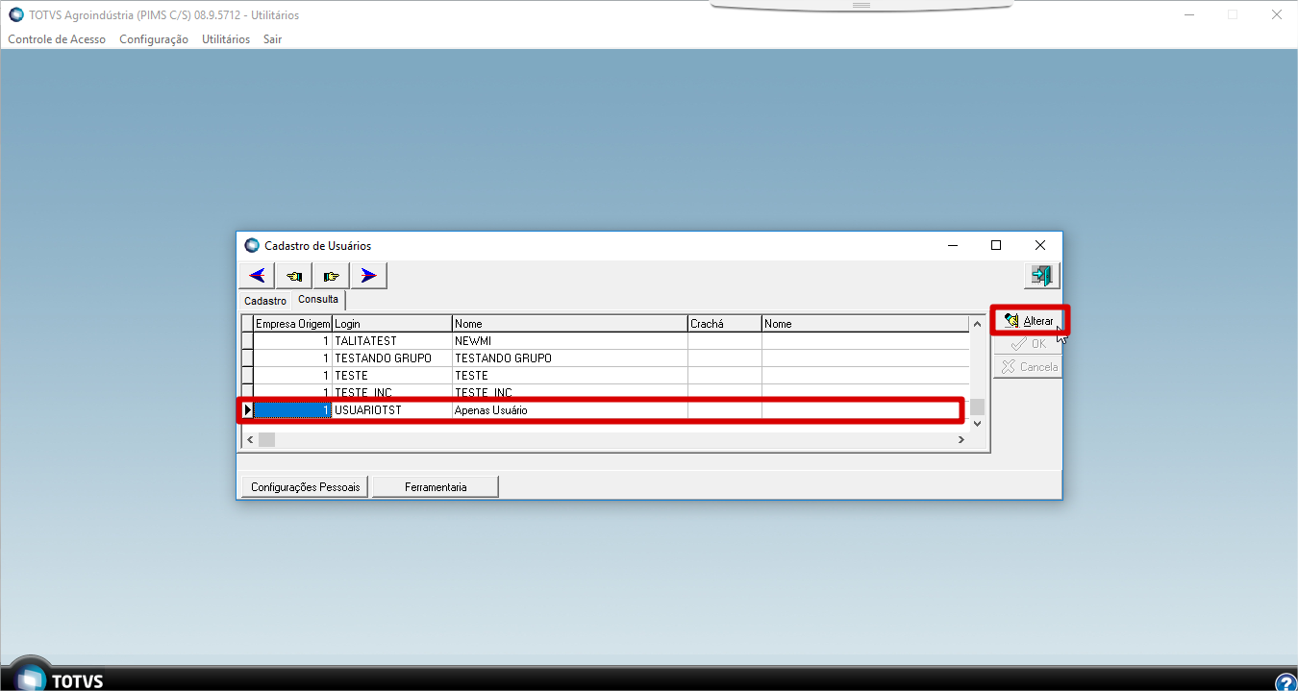Open the Controle de Acesso menu
The height and width of the screenshot is (691, 1298).
coord(57,39)
